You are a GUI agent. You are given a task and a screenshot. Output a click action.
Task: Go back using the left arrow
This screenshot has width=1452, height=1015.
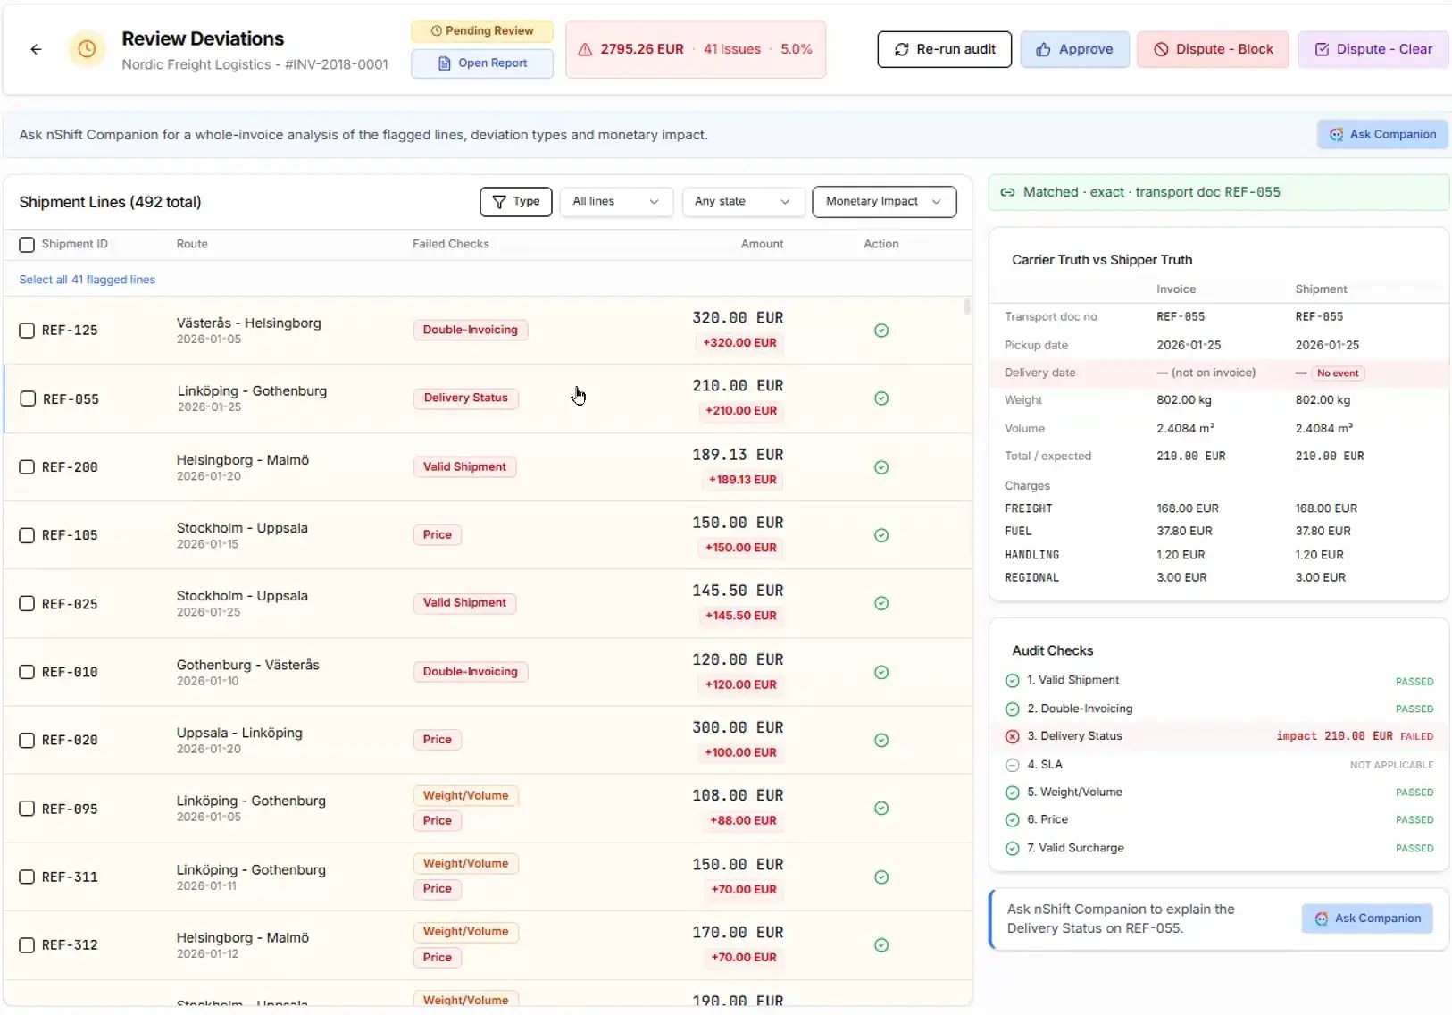coord(36,49)
